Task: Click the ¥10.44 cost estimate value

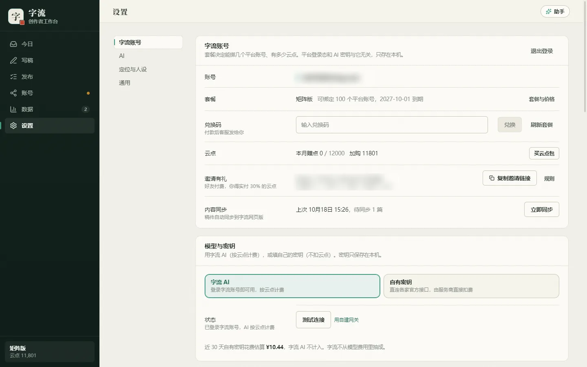Action: pyautogui.click(x=275, y=347)
